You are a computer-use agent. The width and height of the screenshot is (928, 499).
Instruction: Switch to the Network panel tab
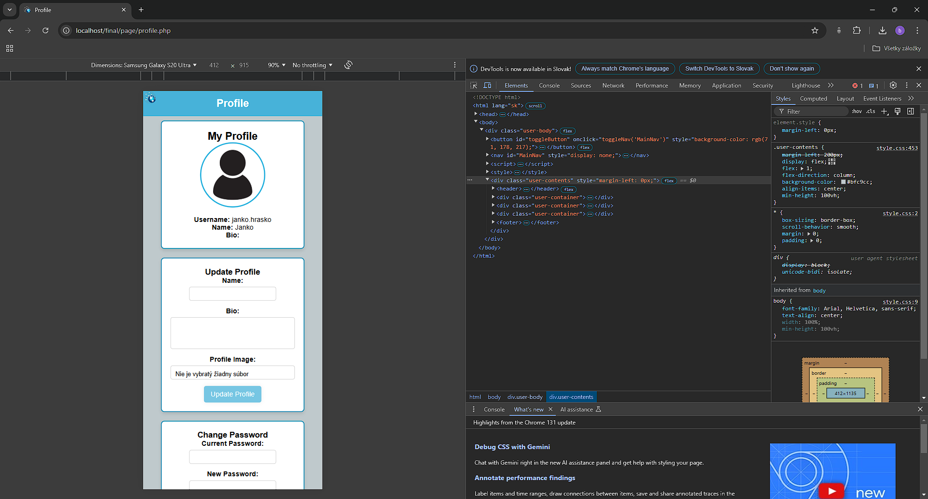(613, 86)
